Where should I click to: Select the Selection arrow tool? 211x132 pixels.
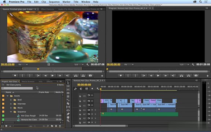[x=68, y=83]
